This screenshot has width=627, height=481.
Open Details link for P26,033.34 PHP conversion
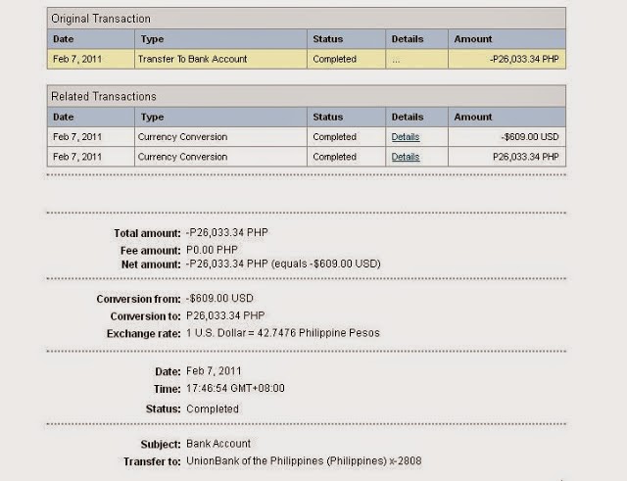pos(405,157)
